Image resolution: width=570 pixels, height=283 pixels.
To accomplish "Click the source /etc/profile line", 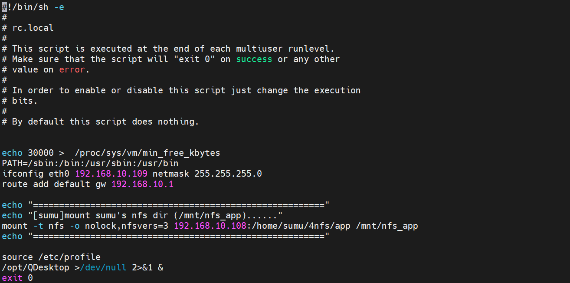I will point(51,257).
